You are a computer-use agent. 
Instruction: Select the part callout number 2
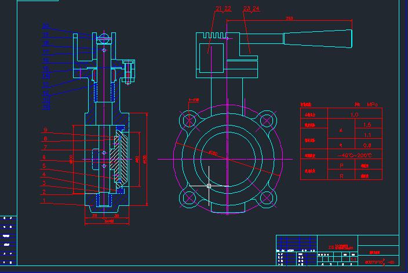click(x=44, y=191)
